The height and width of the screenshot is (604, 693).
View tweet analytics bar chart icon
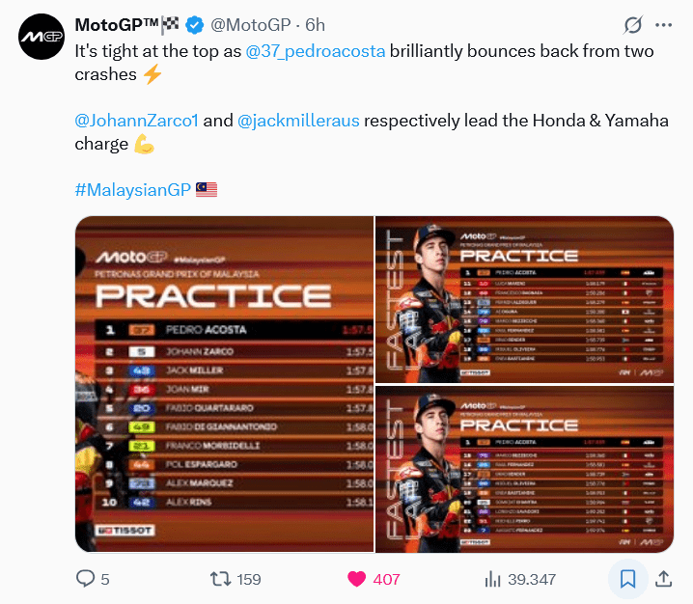point(492,578)
